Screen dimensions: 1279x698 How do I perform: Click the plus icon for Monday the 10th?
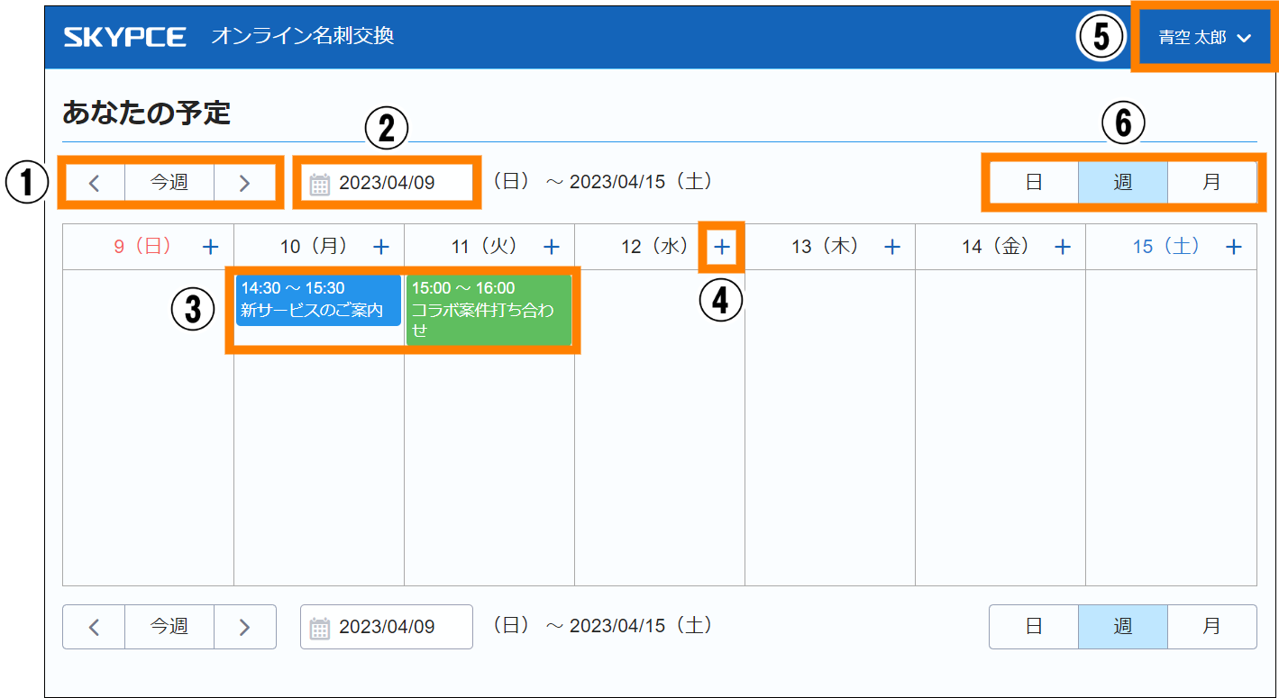(381, 247)
